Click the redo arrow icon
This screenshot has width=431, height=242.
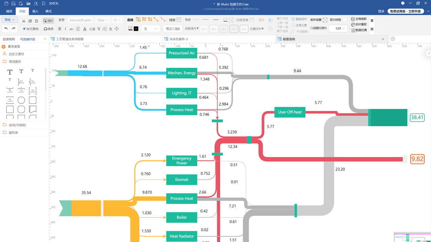[x=13, y=29]
